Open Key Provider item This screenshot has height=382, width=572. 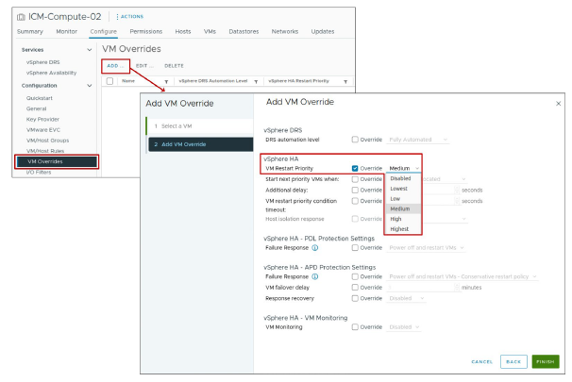click(x=42, y=119)
